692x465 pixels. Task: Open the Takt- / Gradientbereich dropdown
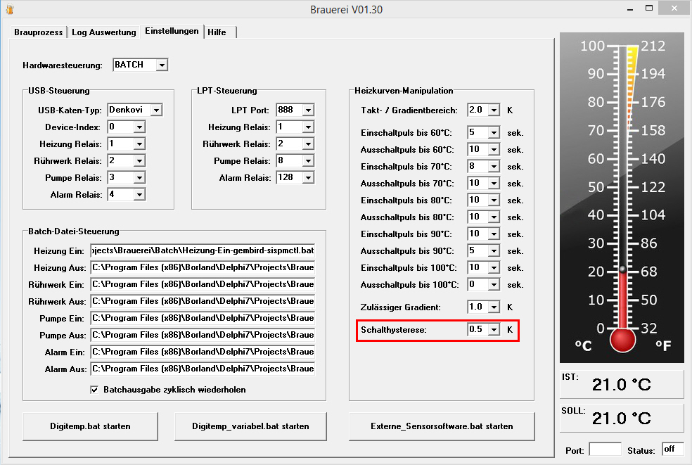tap(494, 110)
